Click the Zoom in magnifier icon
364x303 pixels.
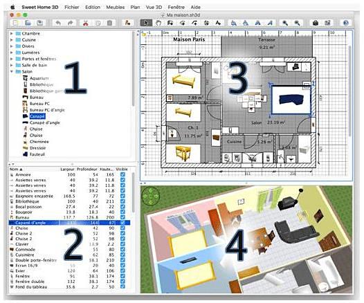[285, 23]
